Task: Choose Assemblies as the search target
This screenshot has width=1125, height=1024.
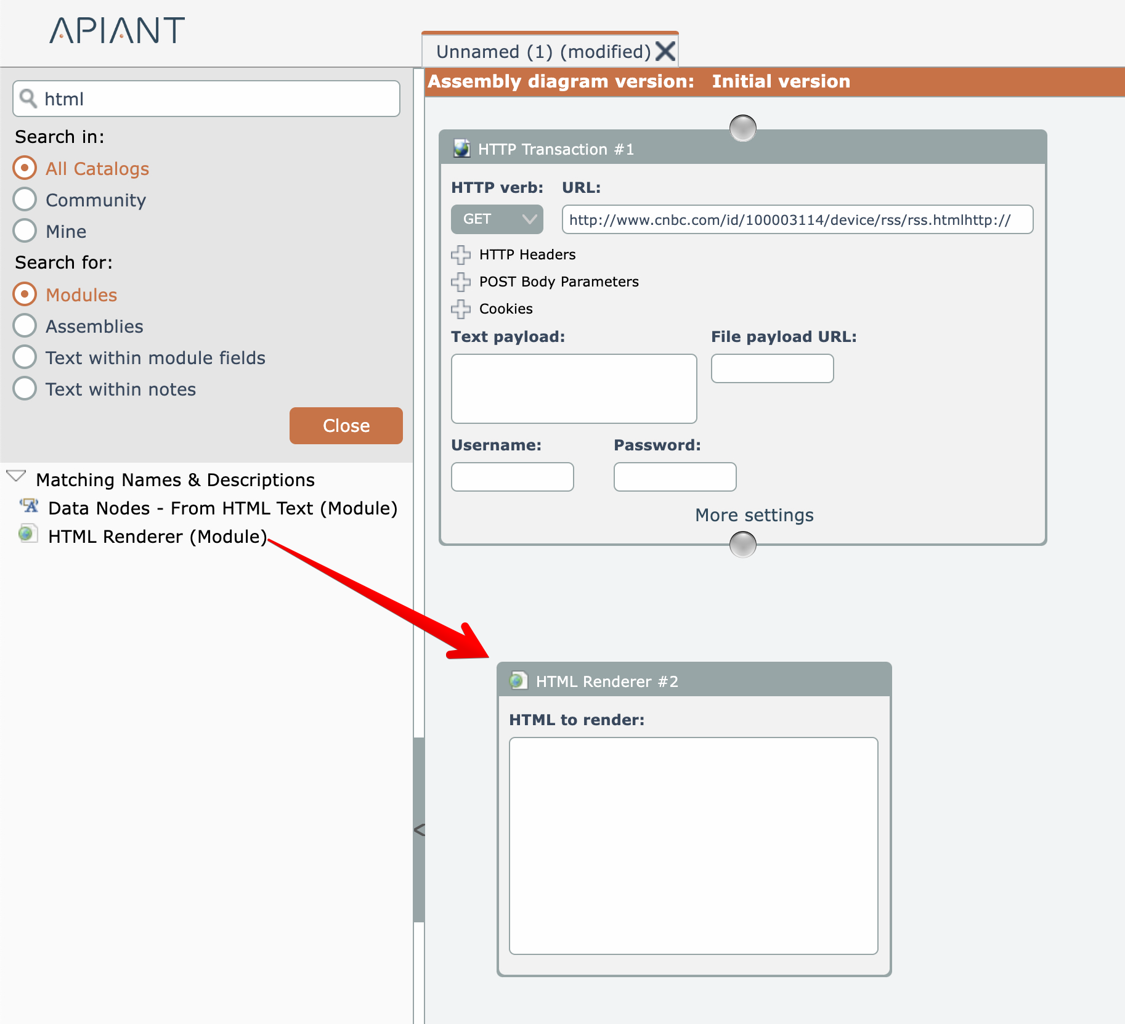Action: pos(25,326)
